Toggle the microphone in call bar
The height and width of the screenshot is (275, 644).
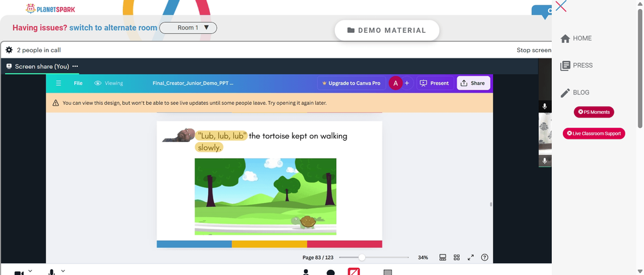pyautogui.click(x=52, y=272)
